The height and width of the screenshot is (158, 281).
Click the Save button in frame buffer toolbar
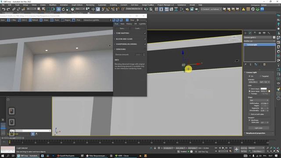coord(3,20)
